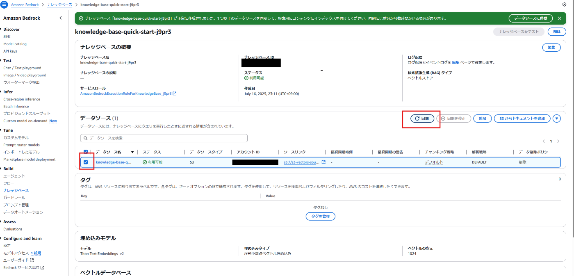Viewport: 574px width, 276px height.
Task: Open Prompt router models page
Action: click(21, 145)
